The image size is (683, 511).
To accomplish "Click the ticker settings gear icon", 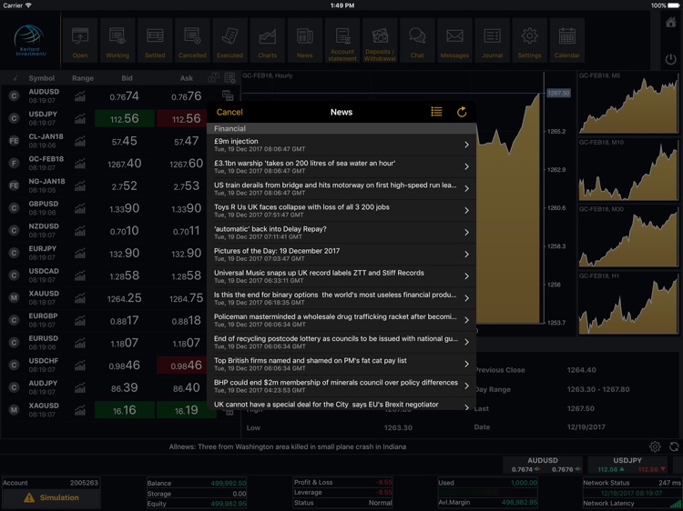I will click(655, 446).
